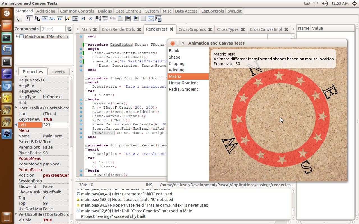Pick the TPopupMenu component icon
This screenshot has width=359, height=224.
[x=37, y=19]
